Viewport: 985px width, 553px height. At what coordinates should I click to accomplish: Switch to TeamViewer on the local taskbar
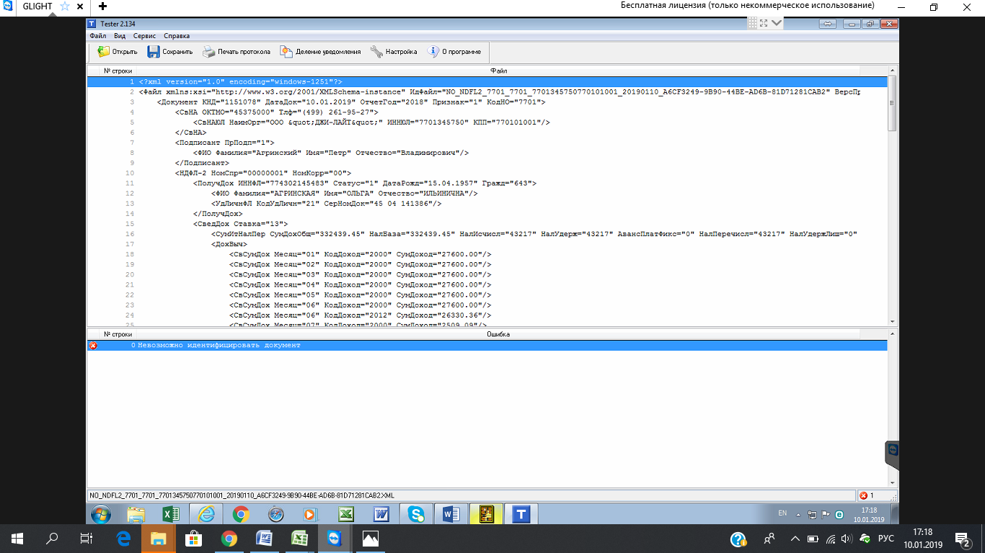335,538
